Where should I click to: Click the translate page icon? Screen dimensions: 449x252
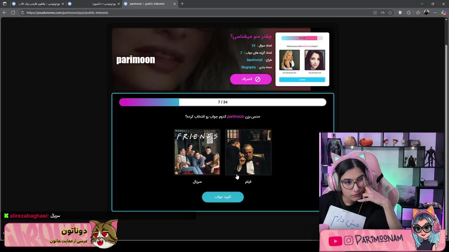[383, 13]
